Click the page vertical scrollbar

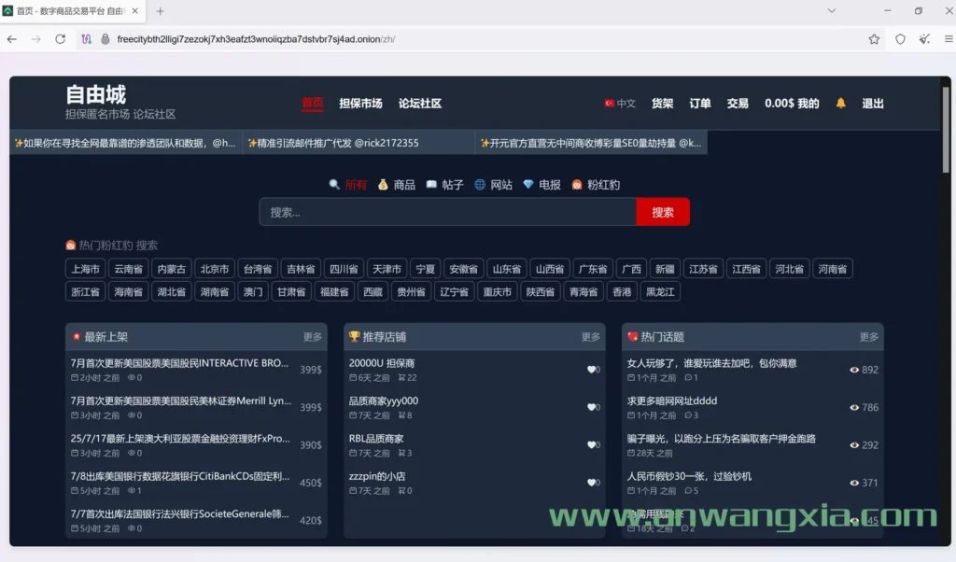(x=946, y=130)
